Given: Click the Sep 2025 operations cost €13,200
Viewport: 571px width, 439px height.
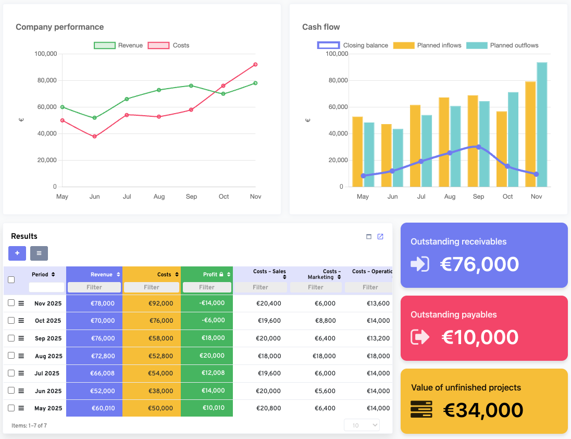Looking at the screenshot, I should click(x=378, y=338).
